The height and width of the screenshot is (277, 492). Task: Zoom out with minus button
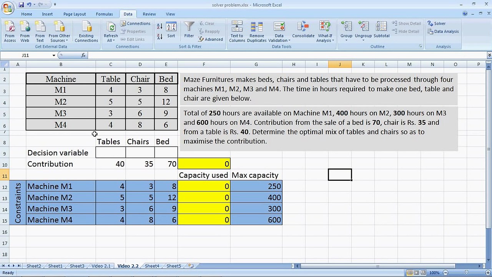click(445, 273)
